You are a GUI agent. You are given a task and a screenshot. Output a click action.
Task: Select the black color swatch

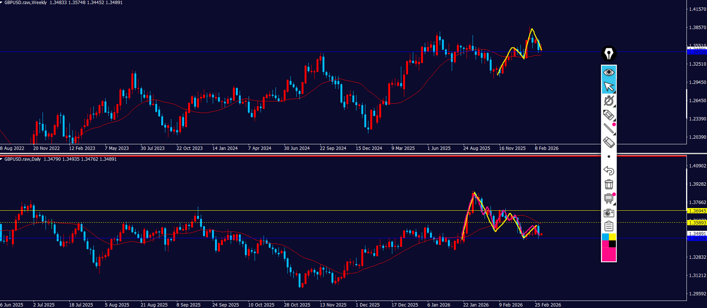[x=613, y=244]
